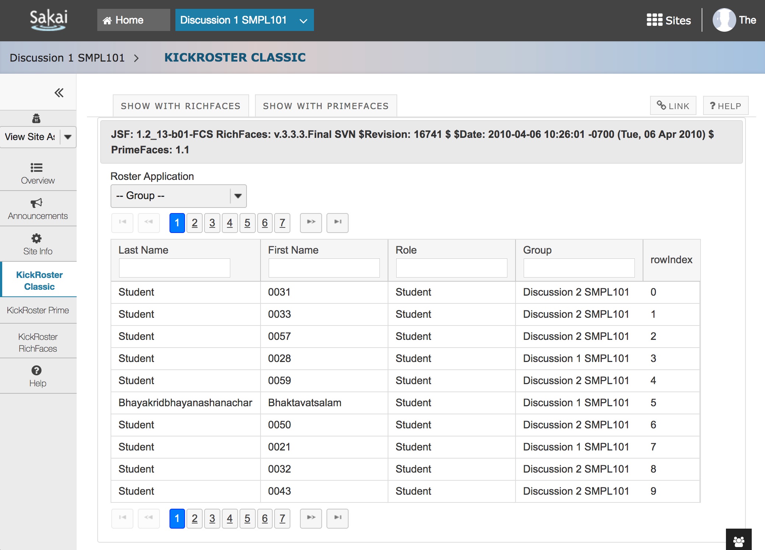Jump to the last page in the top paginator
This screenshot has width=765, height=550.
(337, 222)
